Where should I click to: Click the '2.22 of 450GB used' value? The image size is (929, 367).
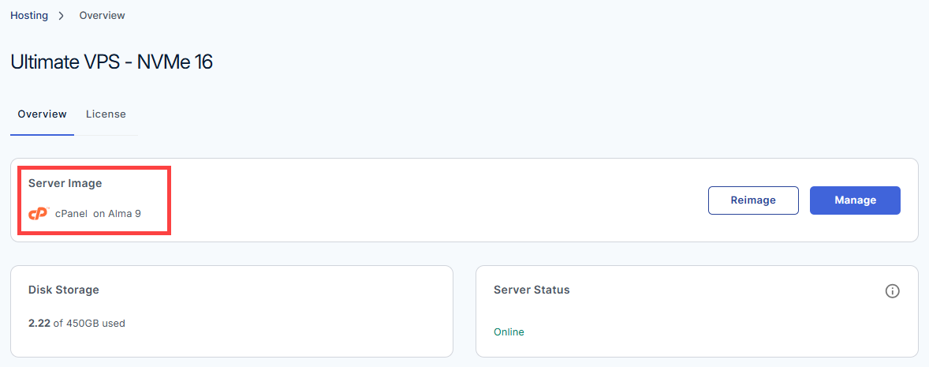point(76,323)
